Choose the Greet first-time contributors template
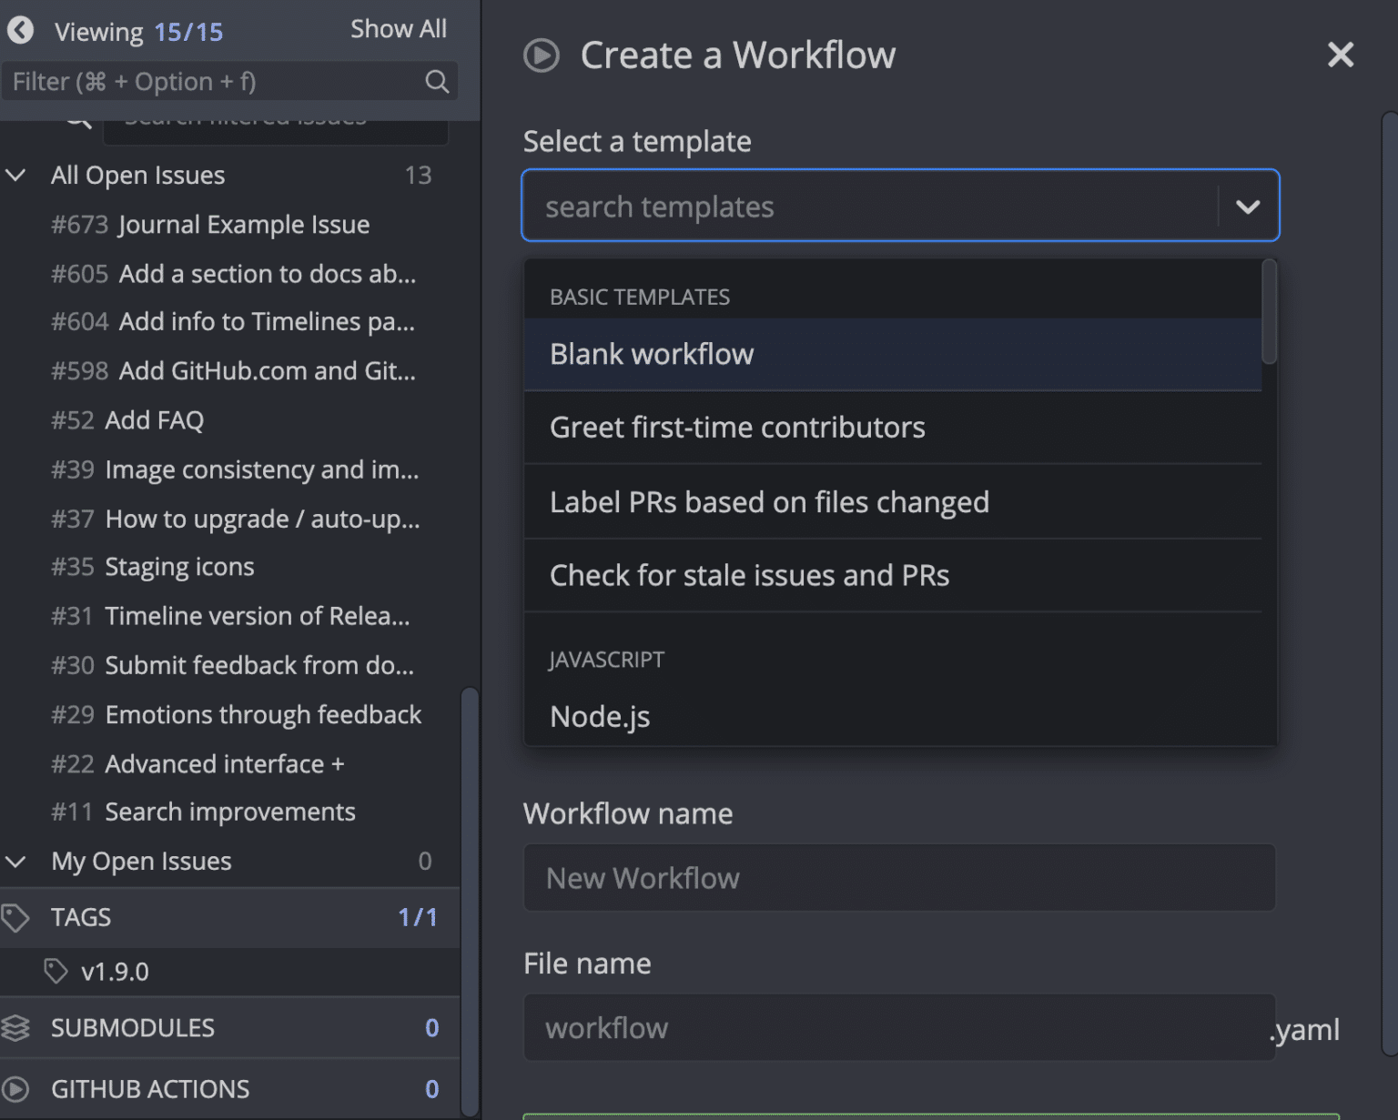The width and height of the screenshot is (1398, 1120). coord(737,428)
